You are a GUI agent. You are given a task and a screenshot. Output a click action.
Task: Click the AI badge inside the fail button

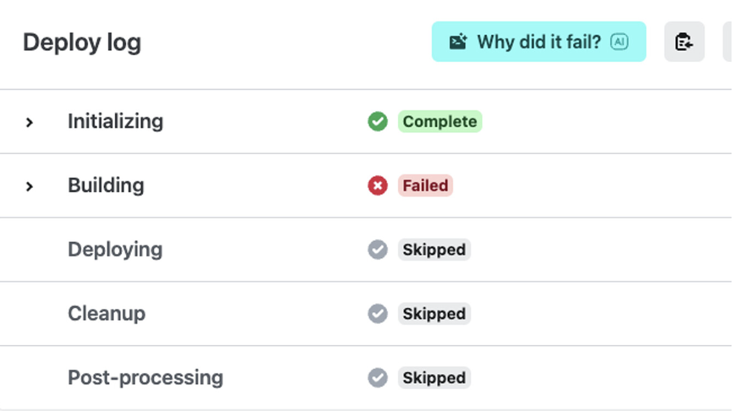(619, 42)
